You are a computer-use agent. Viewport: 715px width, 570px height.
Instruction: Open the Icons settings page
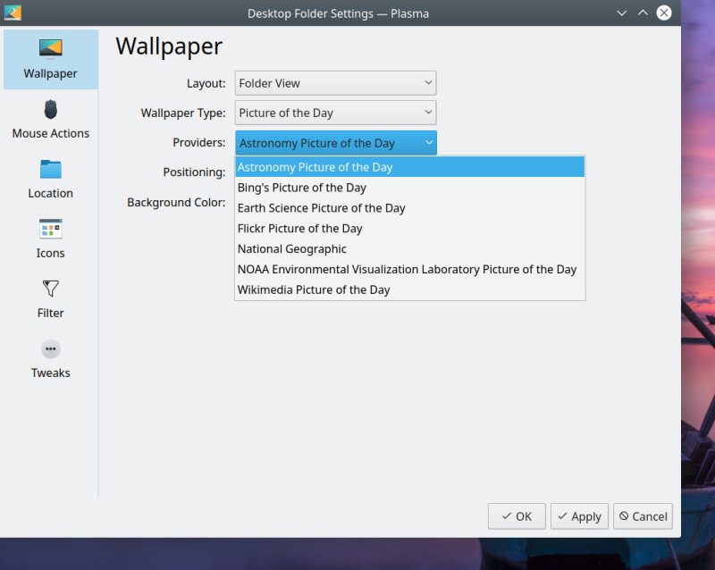pos(50,239)
